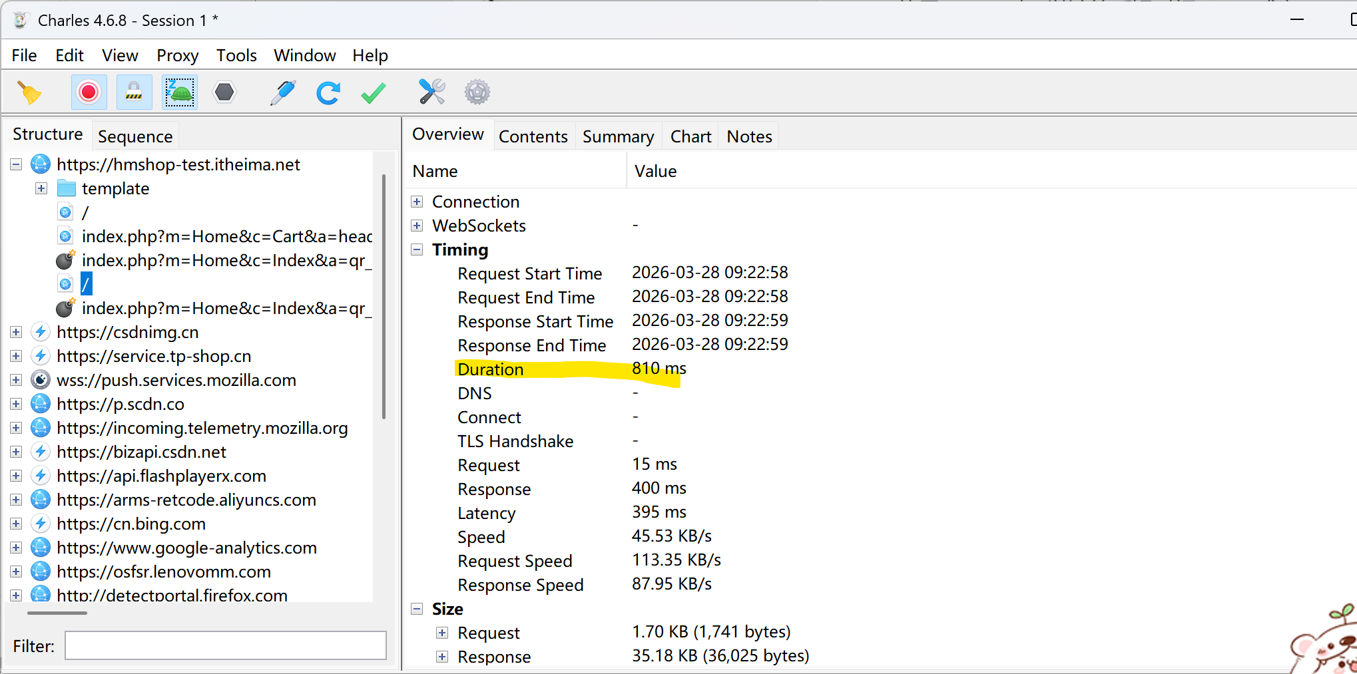This screenshot has width=1357, height=674.
Task: Expand the WebSockets section
Action: [x=417, y=226]
